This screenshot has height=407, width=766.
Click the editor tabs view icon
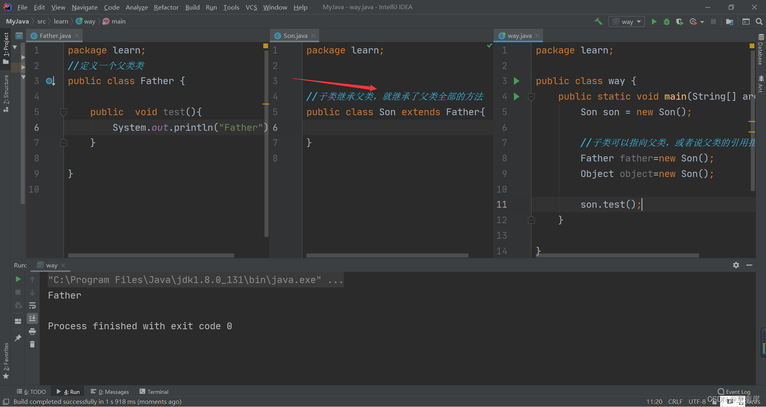pyautogui.click(x=19, y=36)
